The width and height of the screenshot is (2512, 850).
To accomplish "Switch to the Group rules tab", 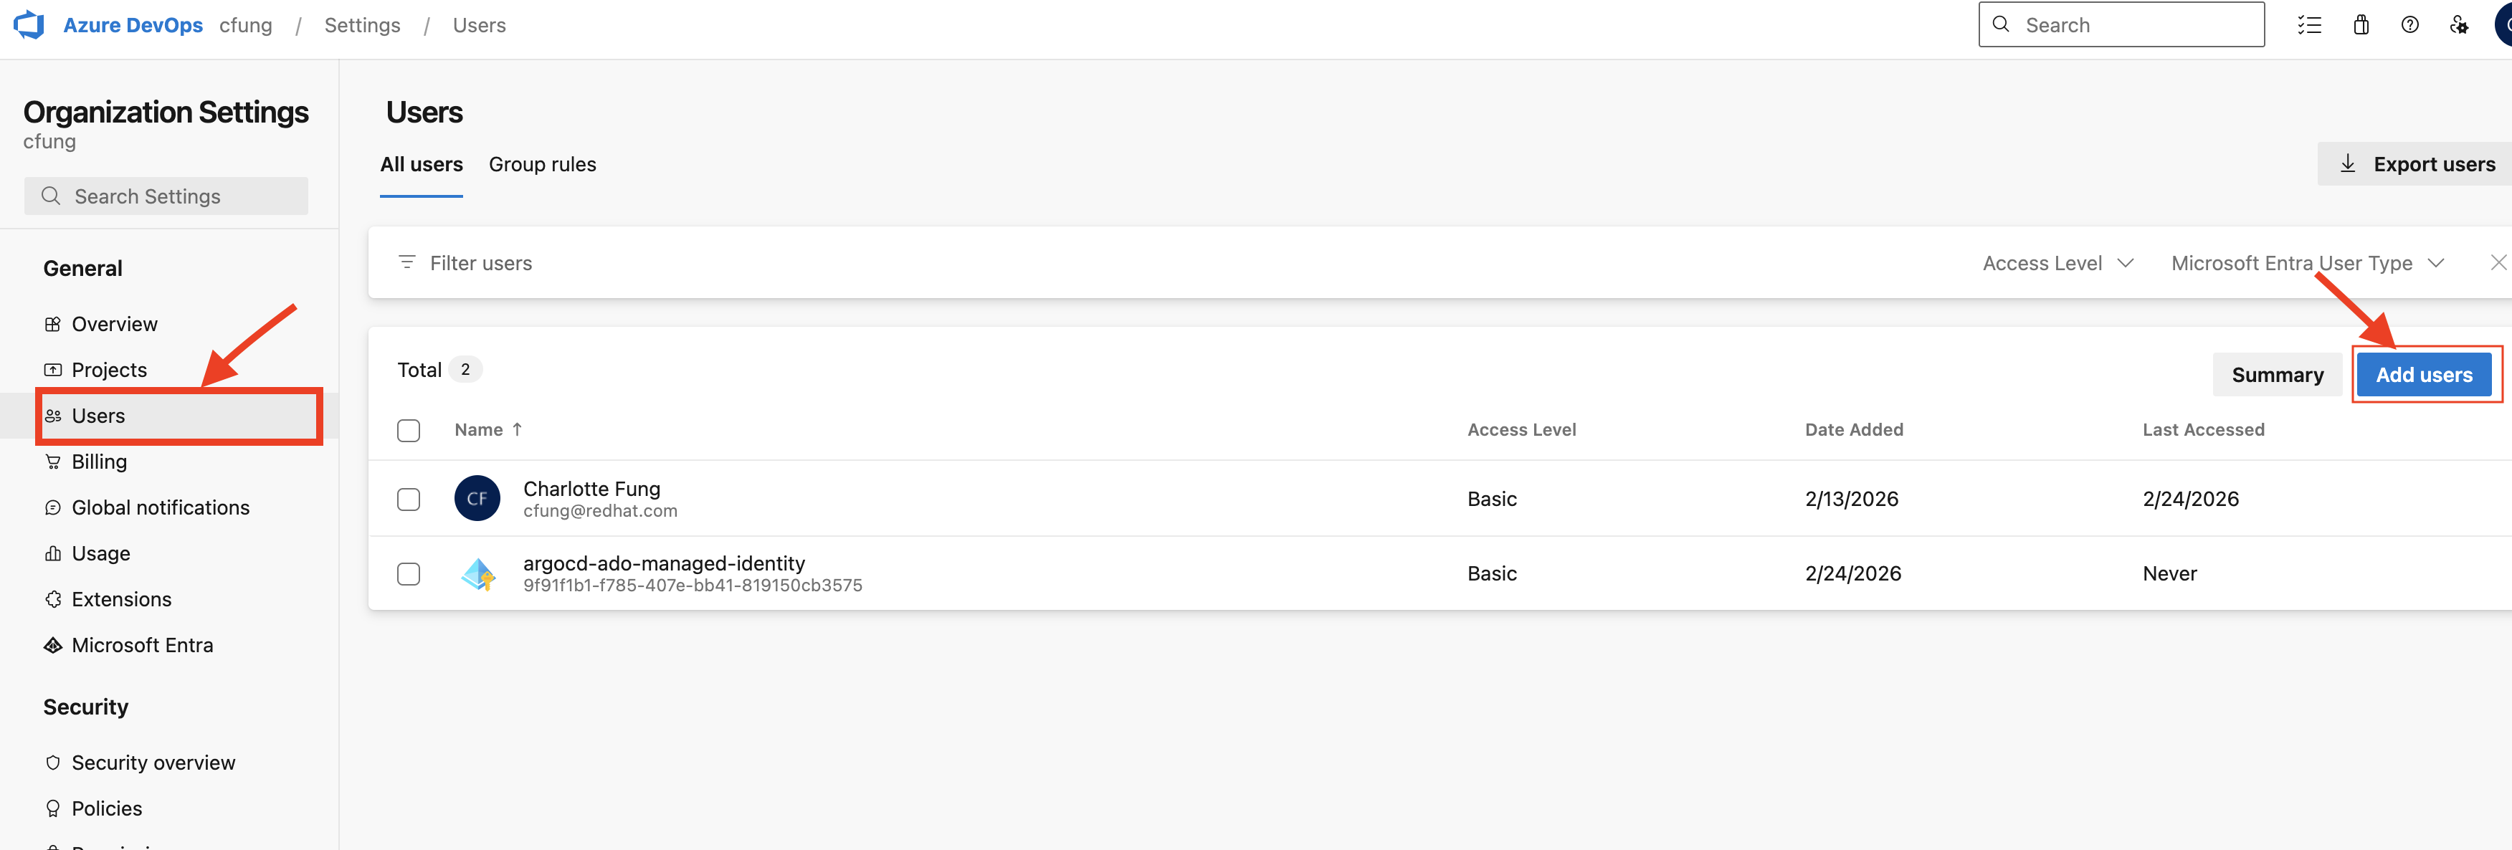I will coord(542,165).
